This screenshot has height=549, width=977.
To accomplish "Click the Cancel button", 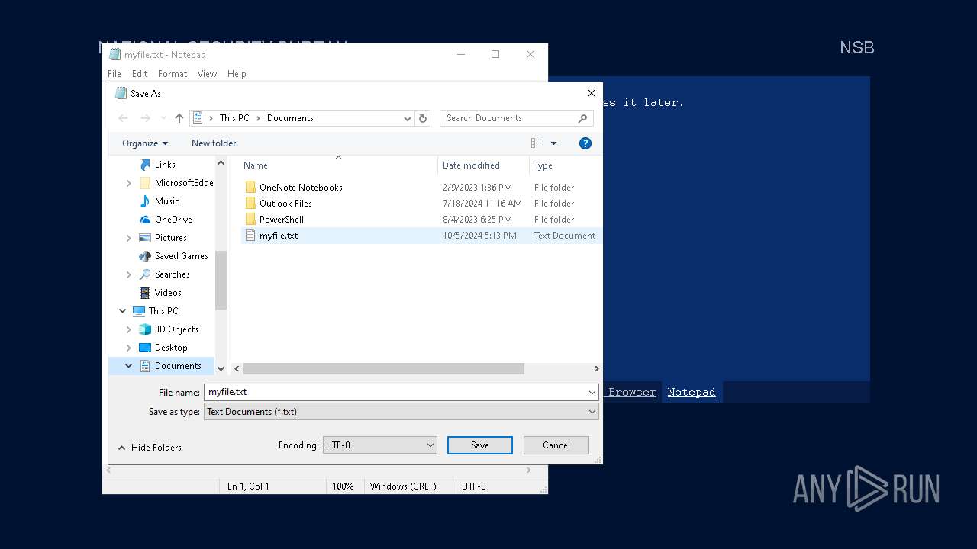I will (x=556, y=445).
